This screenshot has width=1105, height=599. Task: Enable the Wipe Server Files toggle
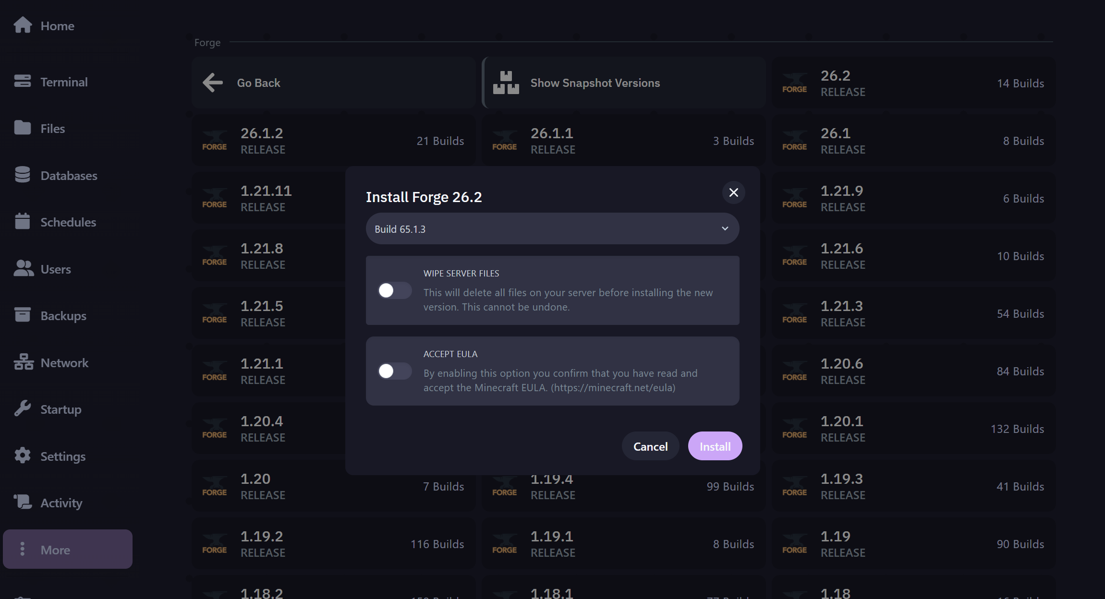394,290
